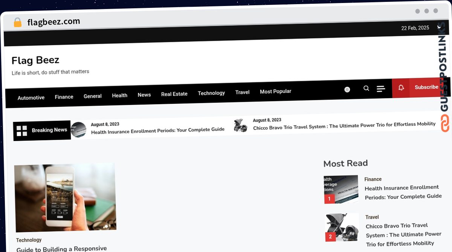
Task: Click the Breaking News grid icon
Action: [22, 131]
